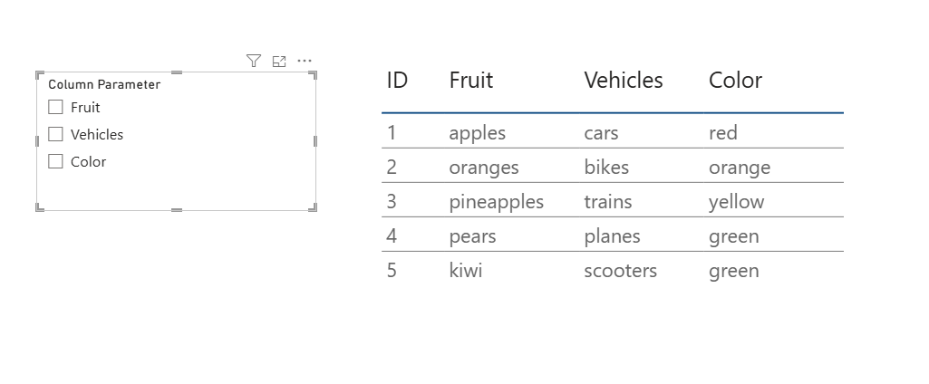Select the apples cell

478,133
